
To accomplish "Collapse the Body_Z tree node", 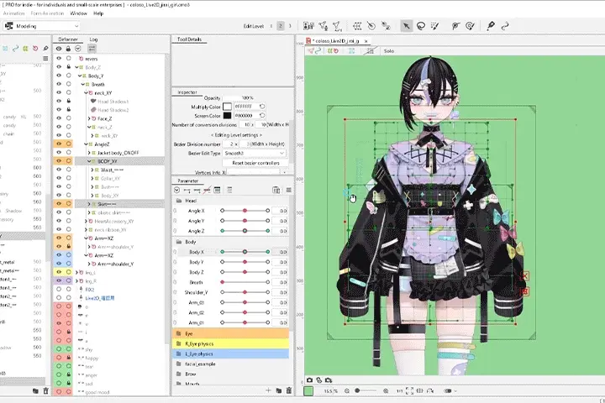I will [x=76, y=67].
